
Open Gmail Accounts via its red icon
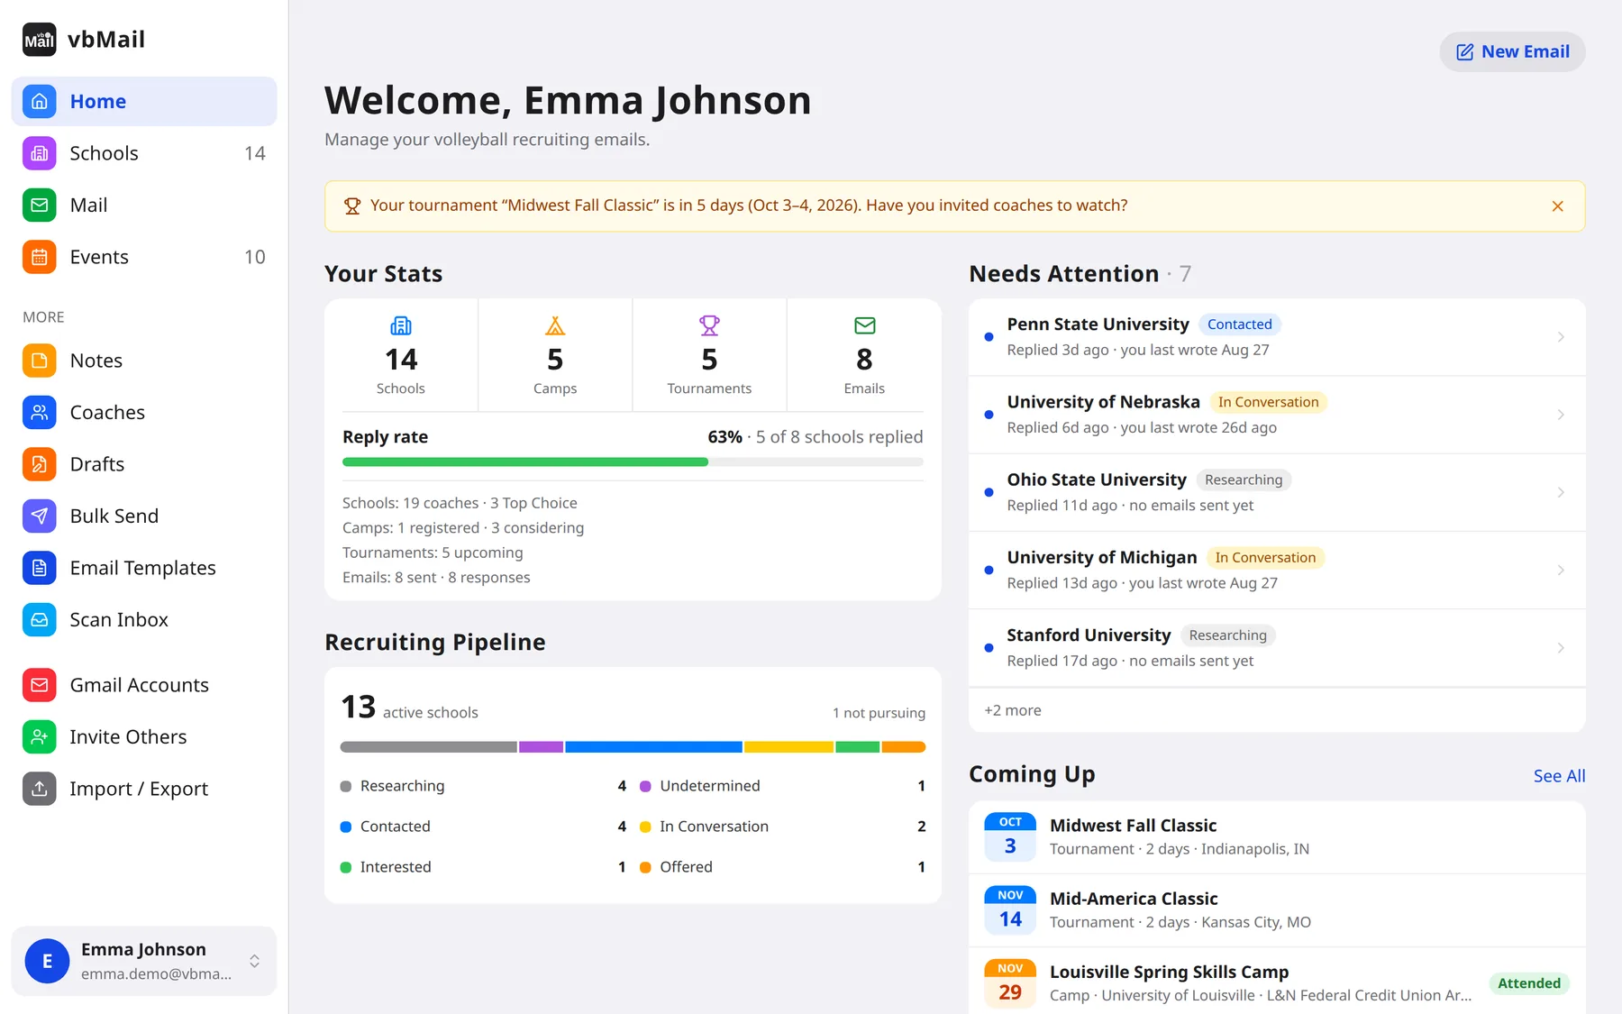point(40,685)
